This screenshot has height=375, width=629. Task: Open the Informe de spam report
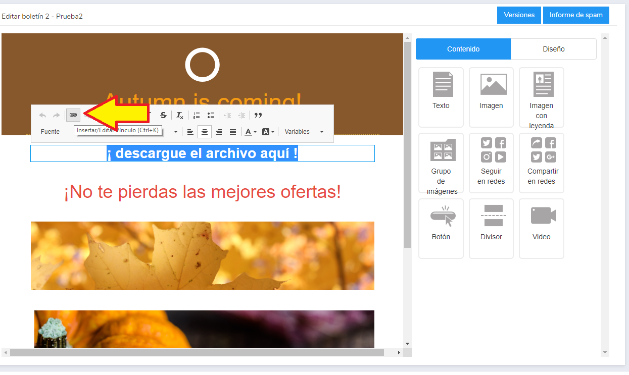576,15
